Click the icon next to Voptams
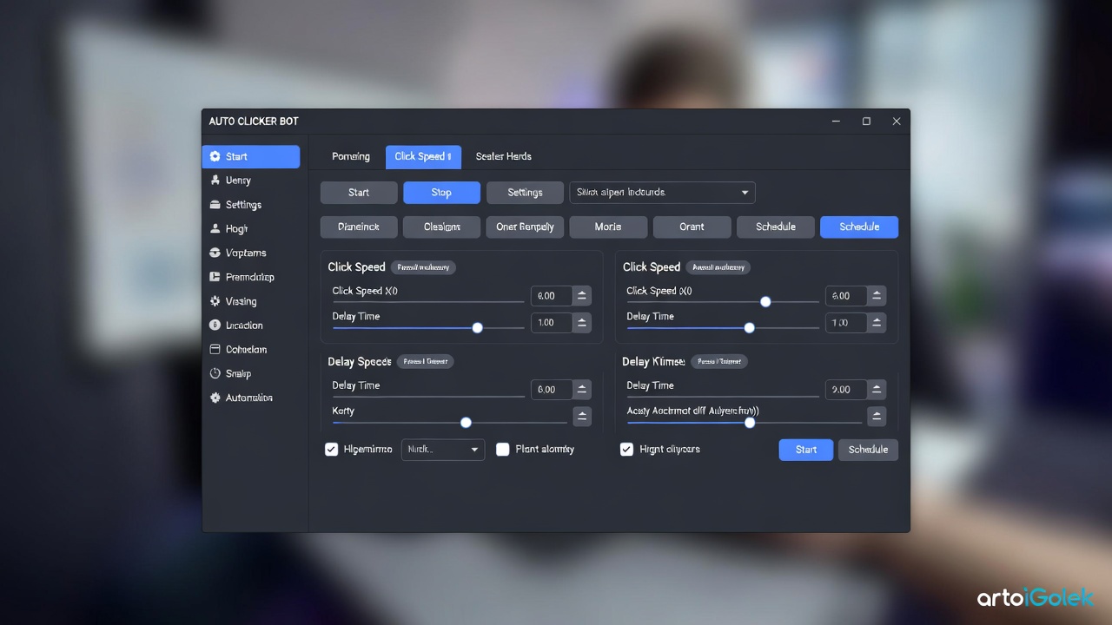 (215, 253)
